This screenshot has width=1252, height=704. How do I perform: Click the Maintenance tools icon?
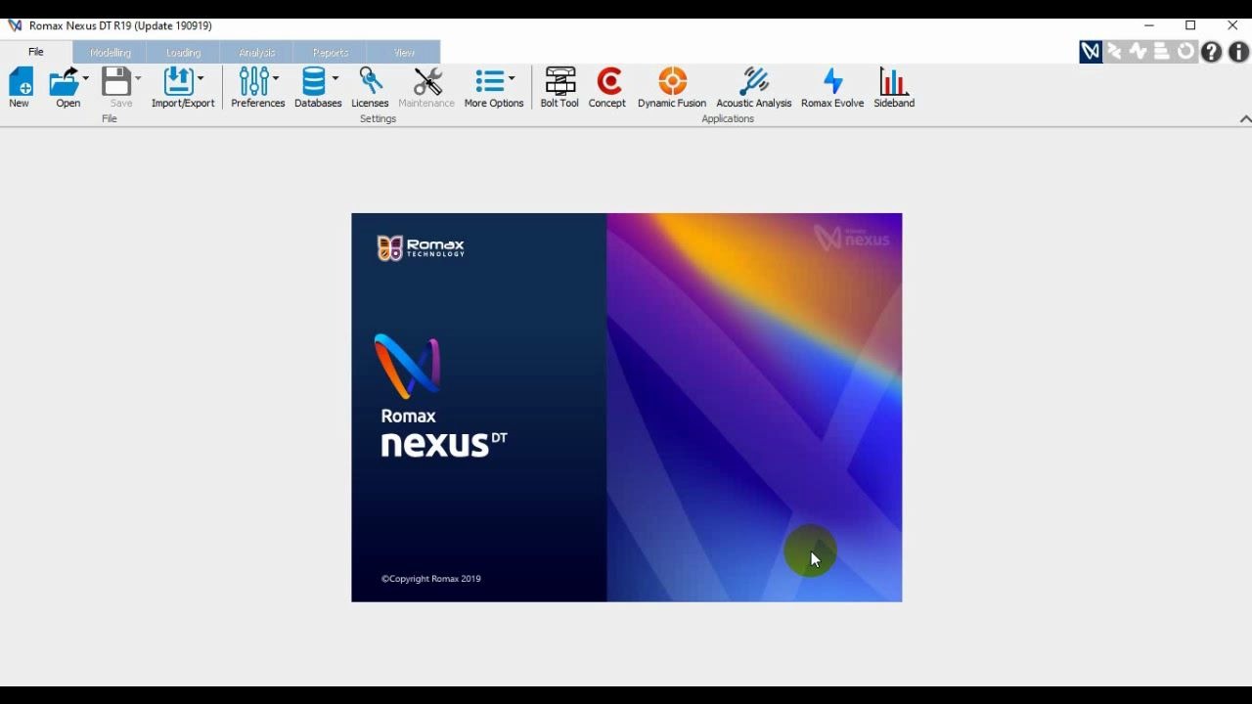(x=427, y=82)
